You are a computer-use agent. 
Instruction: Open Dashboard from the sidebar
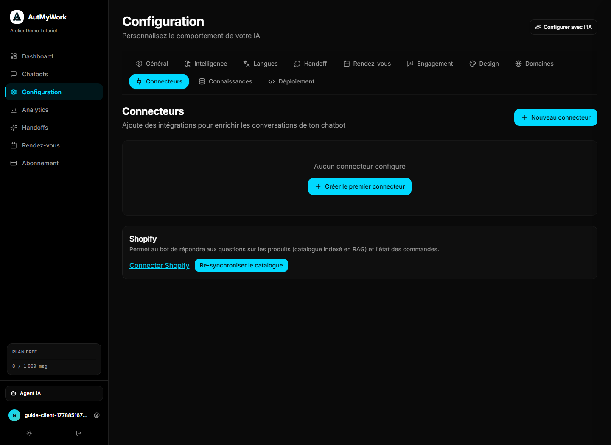tap(54, 56)
